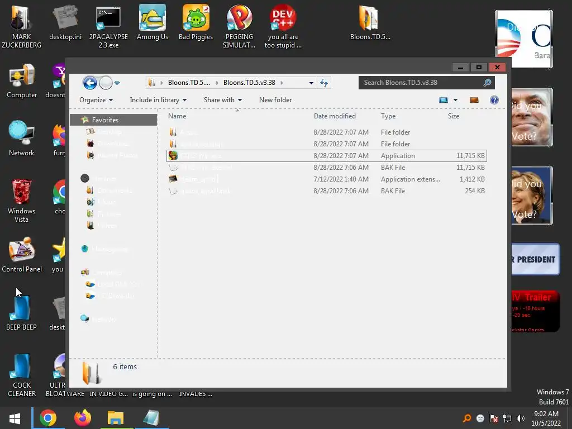
Task: Open the recent pages dropdown arrow
Action: (117, 83)
